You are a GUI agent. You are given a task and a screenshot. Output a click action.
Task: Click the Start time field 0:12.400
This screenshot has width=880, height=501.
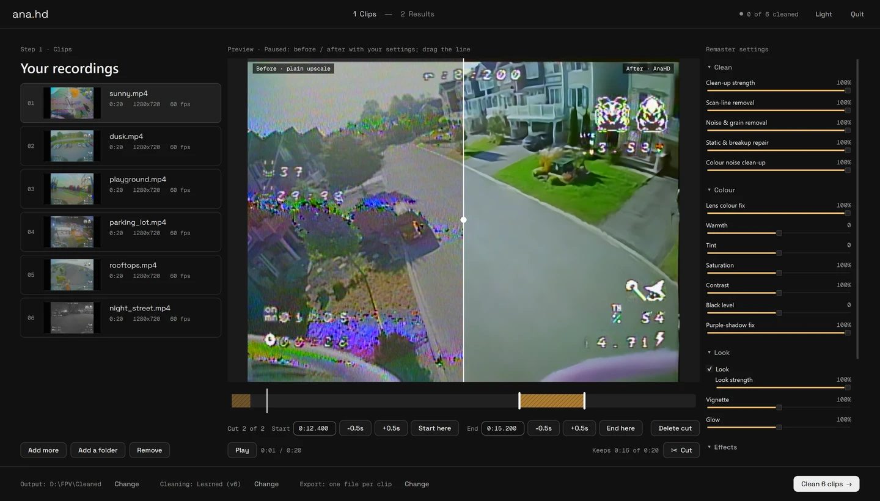click(315, 428)
